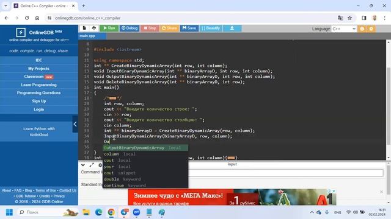
Task: Expand folded comment at line 18
Action: (x=112, y=99)
